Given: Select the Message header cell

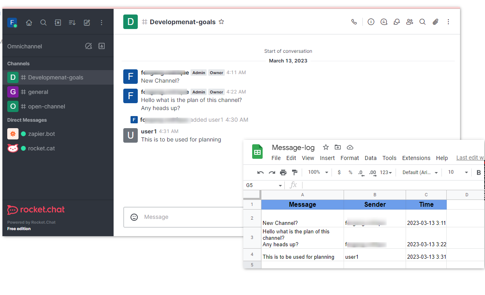Looking at the screenshot, I should (303, 205).
